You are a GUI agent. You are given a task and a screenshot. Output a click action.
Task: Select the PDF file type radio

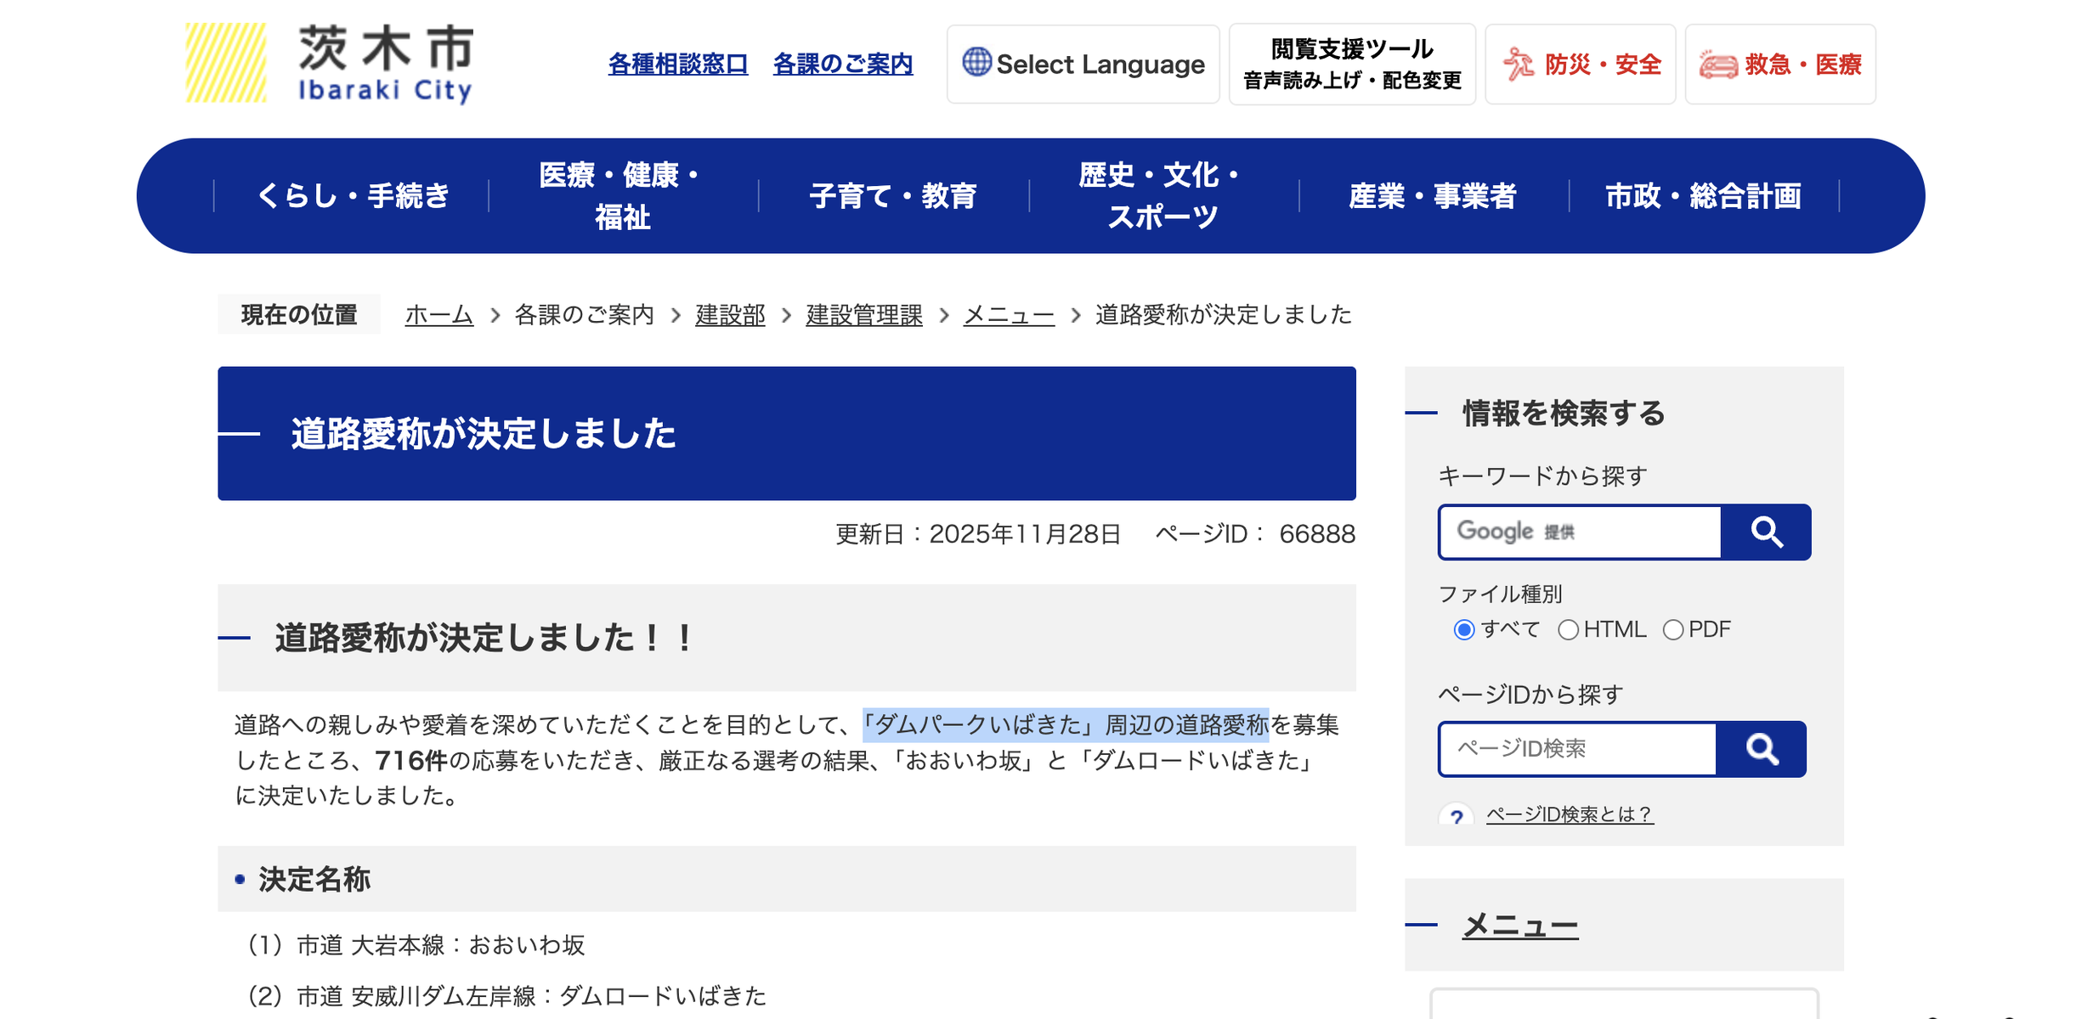(x=1672, y=630)
